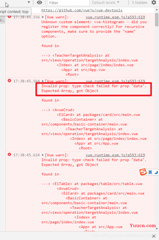Click error icon of 17:38:45.556 entry
Screen dimensions: 159x240
click(9, 16)
